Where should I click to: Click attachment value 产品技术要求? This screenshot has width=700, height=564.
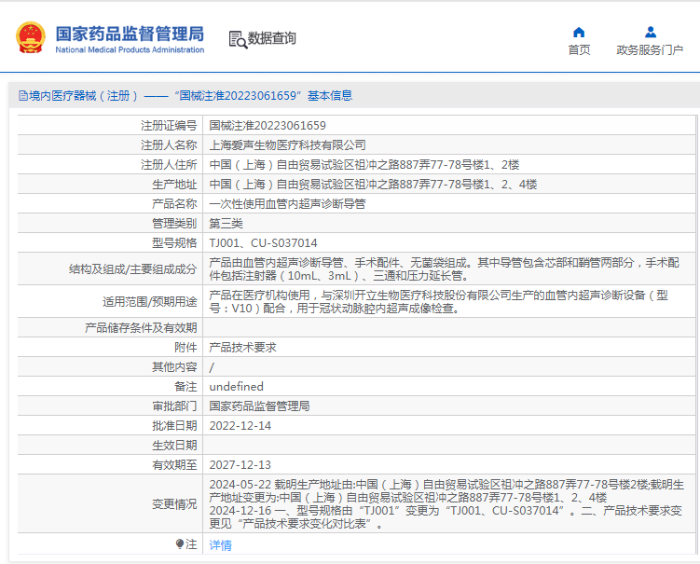pyautogui.click(x=243, y=348)
